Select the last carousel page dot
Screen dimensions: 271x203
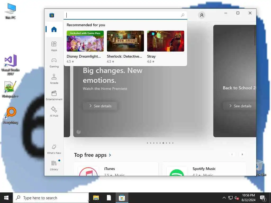point(173,143)
